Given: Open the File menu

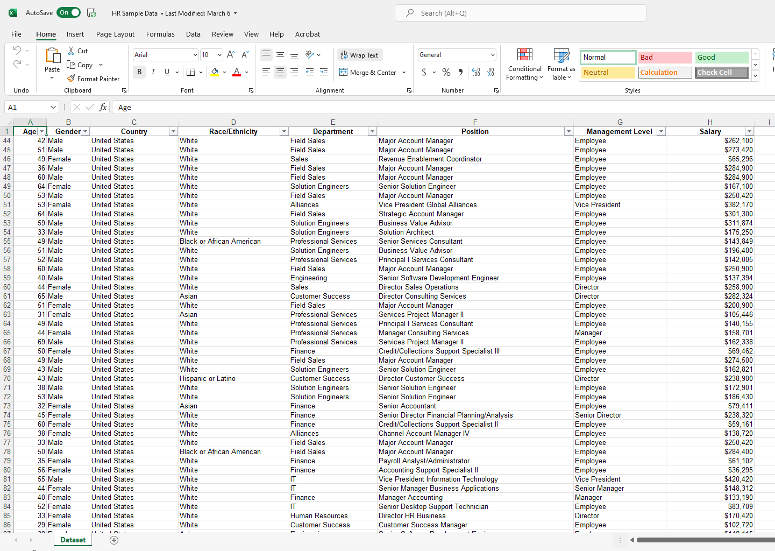Looking at the screenshot, I should click(x=17, y=34).
